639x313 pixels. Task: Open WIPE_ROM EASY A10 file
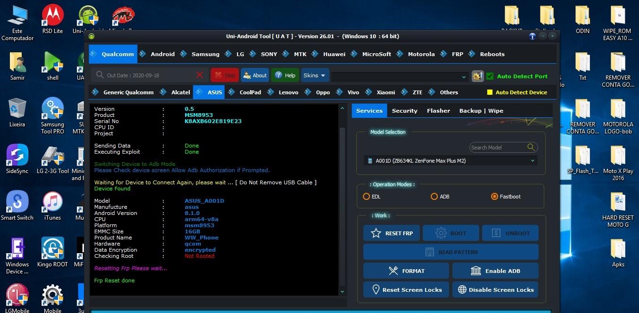pyautogui.click(x=618, y=23)
